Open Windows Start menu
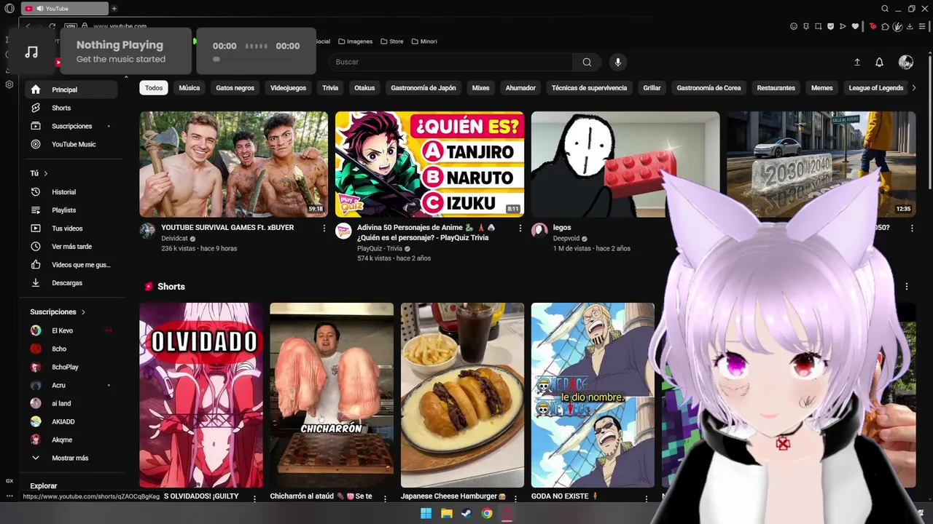This screenshot has height=524, width=933. pos(426,513)
